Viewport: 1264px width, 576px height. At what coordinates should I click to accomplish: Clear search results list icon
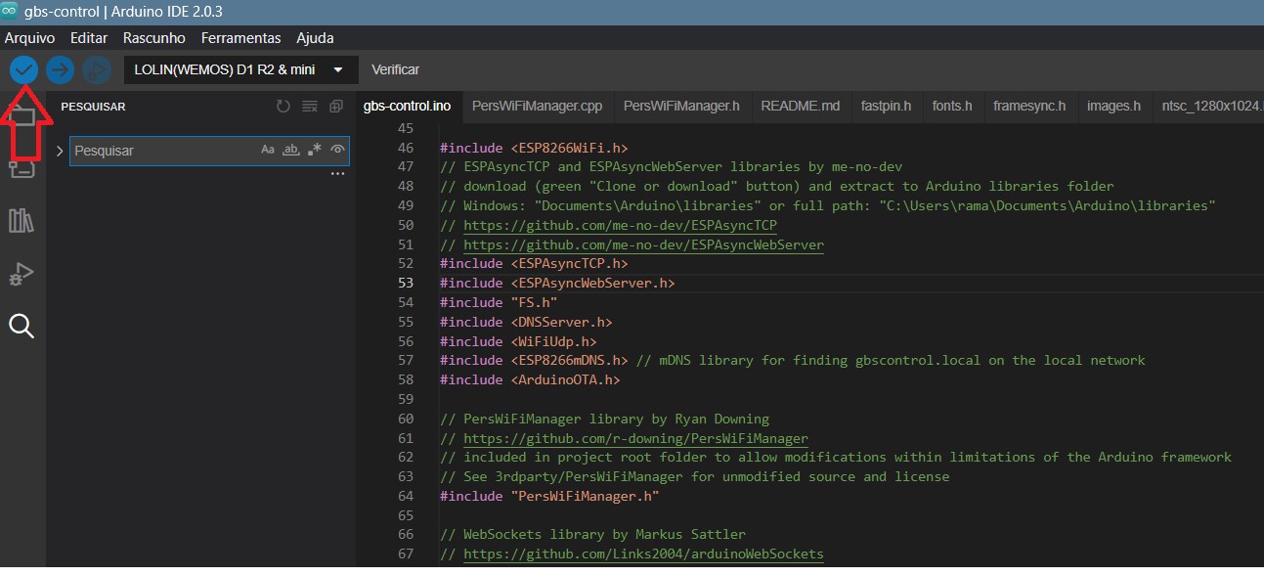(310, 107)
